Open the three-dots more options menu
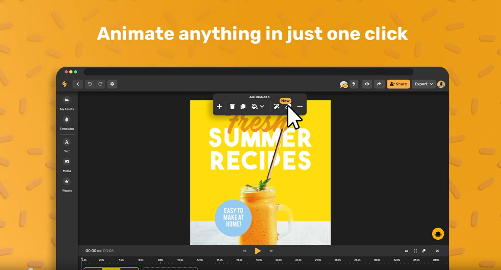Image resolution: width=501 pixels, height=270 pixels. point(300,107)
